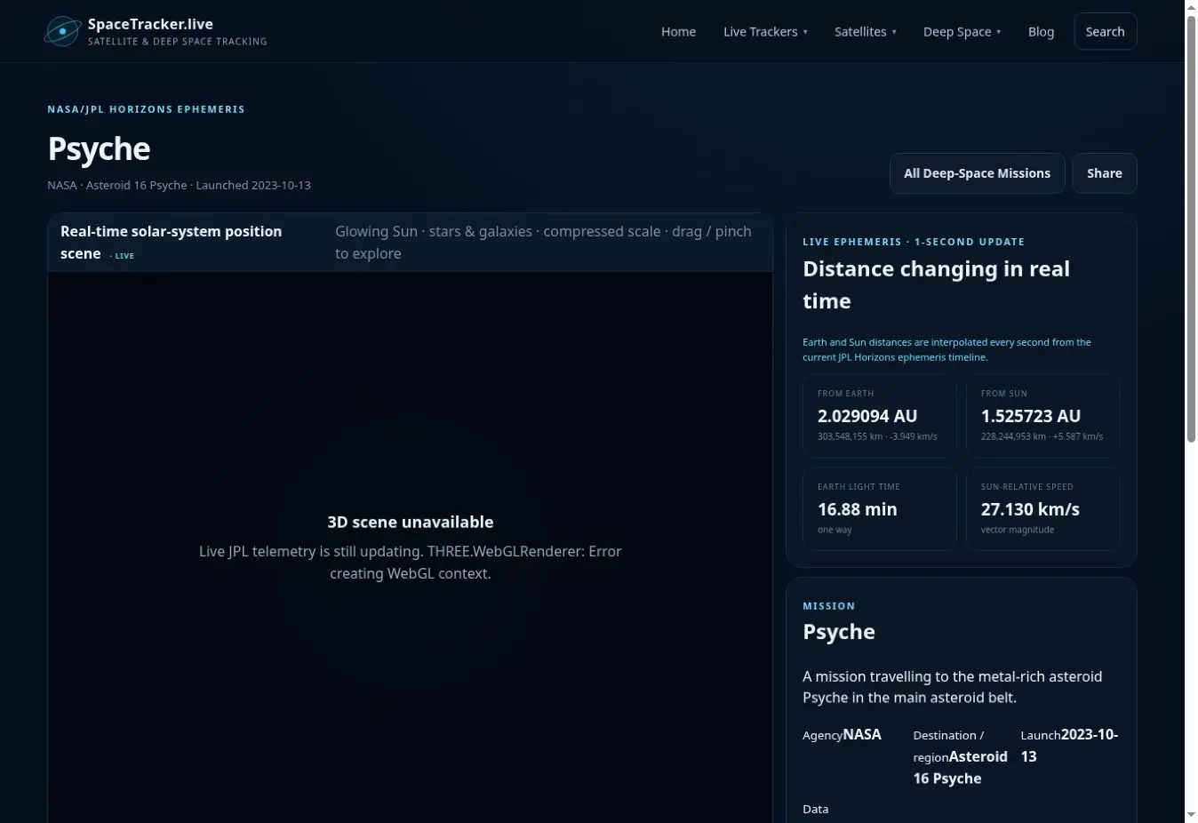Click the scrollbar down arrow

tap(1192, 816)
